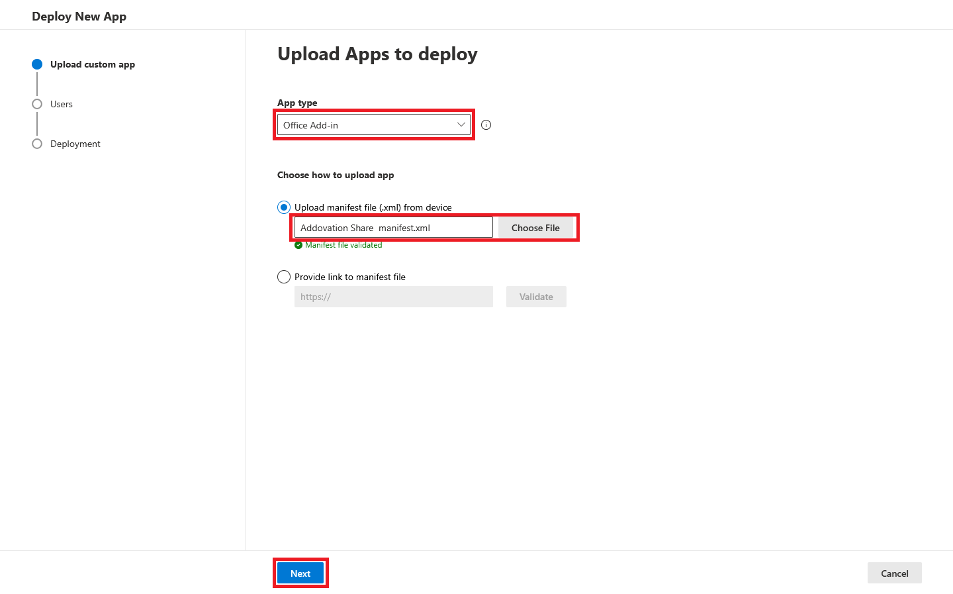Click the Users step circle indicator
This screenshot has width=953, height=594.
pyautogui.click(x=37, y=104)
